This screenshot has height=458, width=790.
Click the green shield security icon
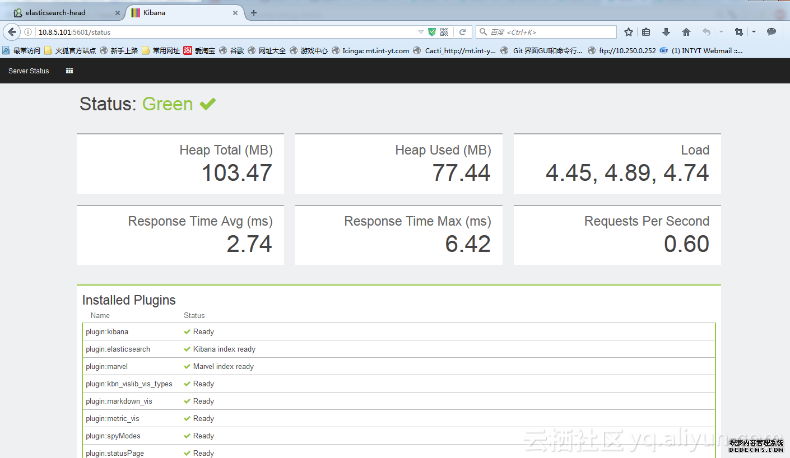tap(432, 32)
